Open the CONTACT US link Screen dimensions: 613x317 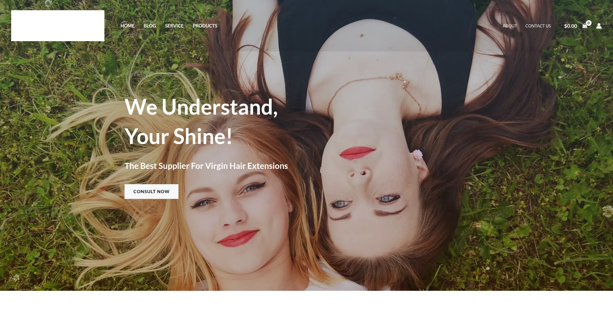point(538,26)
